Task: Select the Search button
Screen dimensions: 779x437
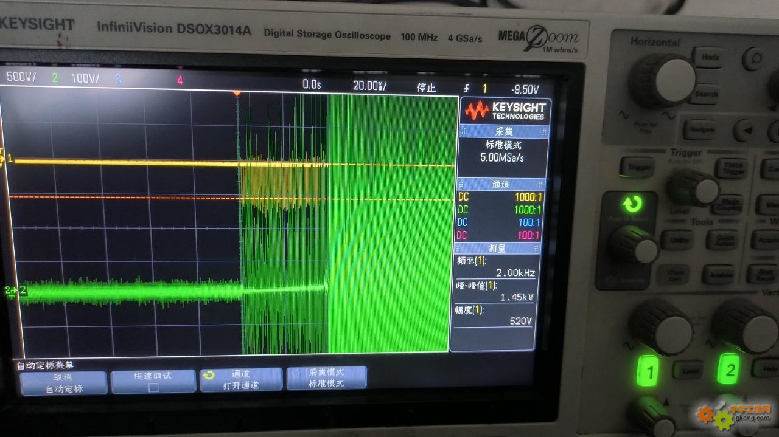Action: (706, 93)
